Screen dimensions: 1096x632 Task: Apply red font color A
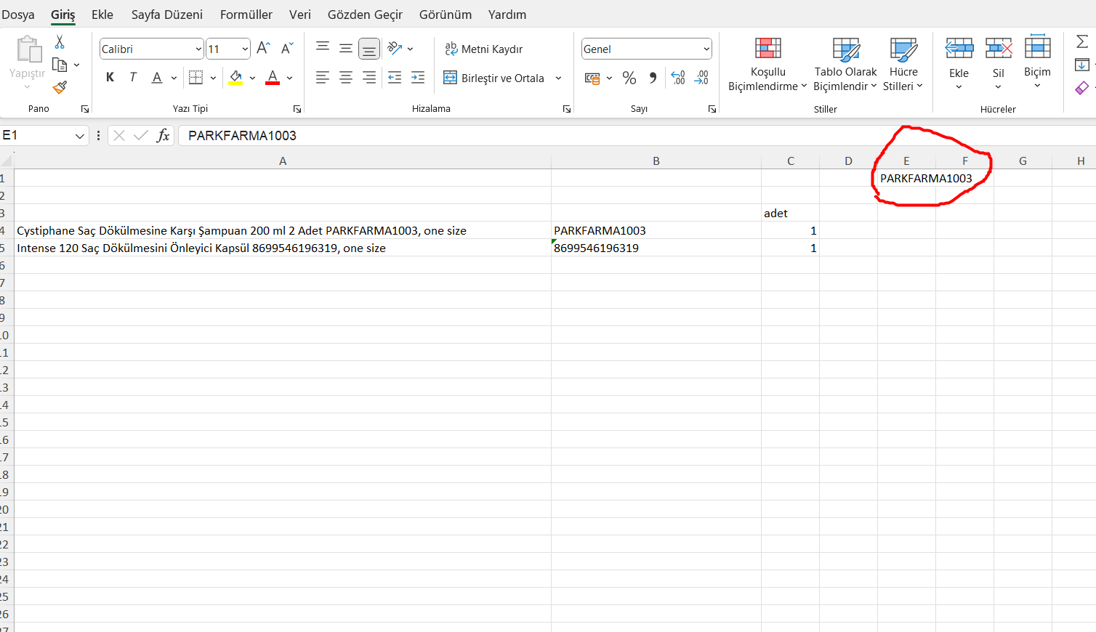coord(273,77)
